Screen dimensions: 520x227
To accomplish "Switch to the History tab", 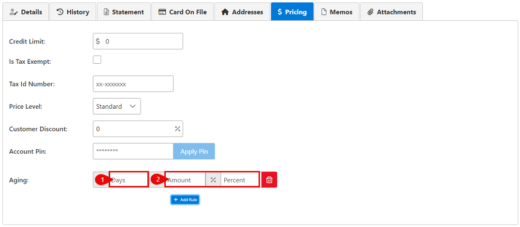I will (x=73, y=12).
